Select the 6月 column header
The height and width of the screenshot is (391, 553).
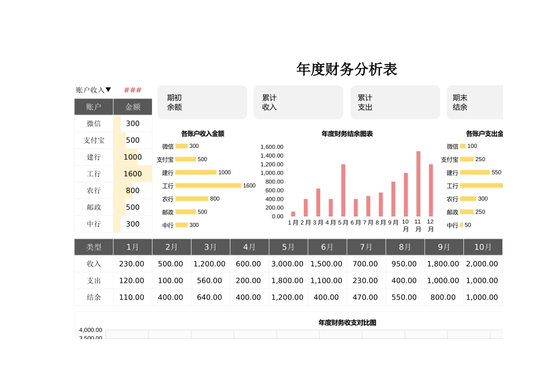[x=327, y=246]
